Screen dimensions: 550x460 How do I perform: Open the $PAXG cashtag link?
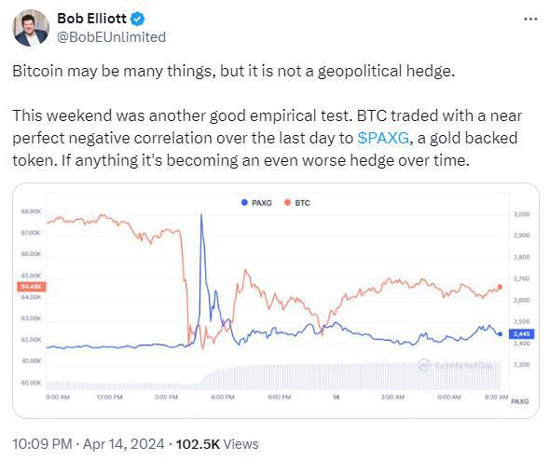[383, 138]
